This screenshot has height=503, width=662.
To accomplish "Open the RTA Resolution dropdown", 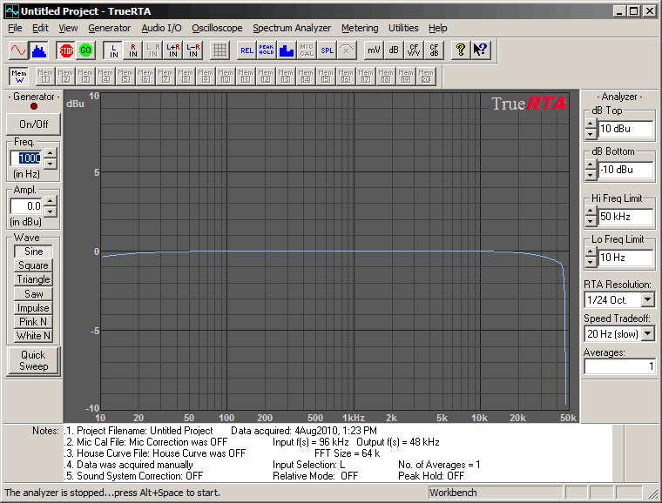I will (648, 299).
